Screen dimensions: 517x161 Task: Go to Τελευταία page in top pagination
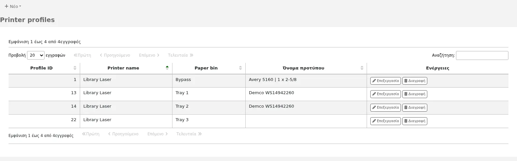point(181,55)
